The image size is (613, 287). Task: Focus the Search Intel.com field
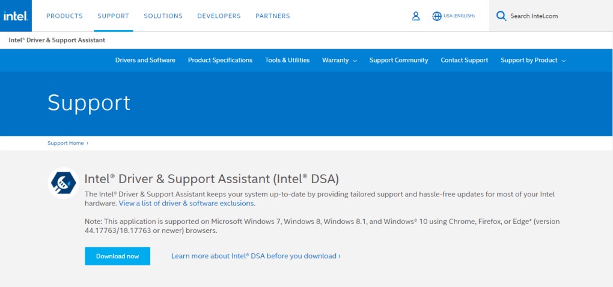click(551, 16)
